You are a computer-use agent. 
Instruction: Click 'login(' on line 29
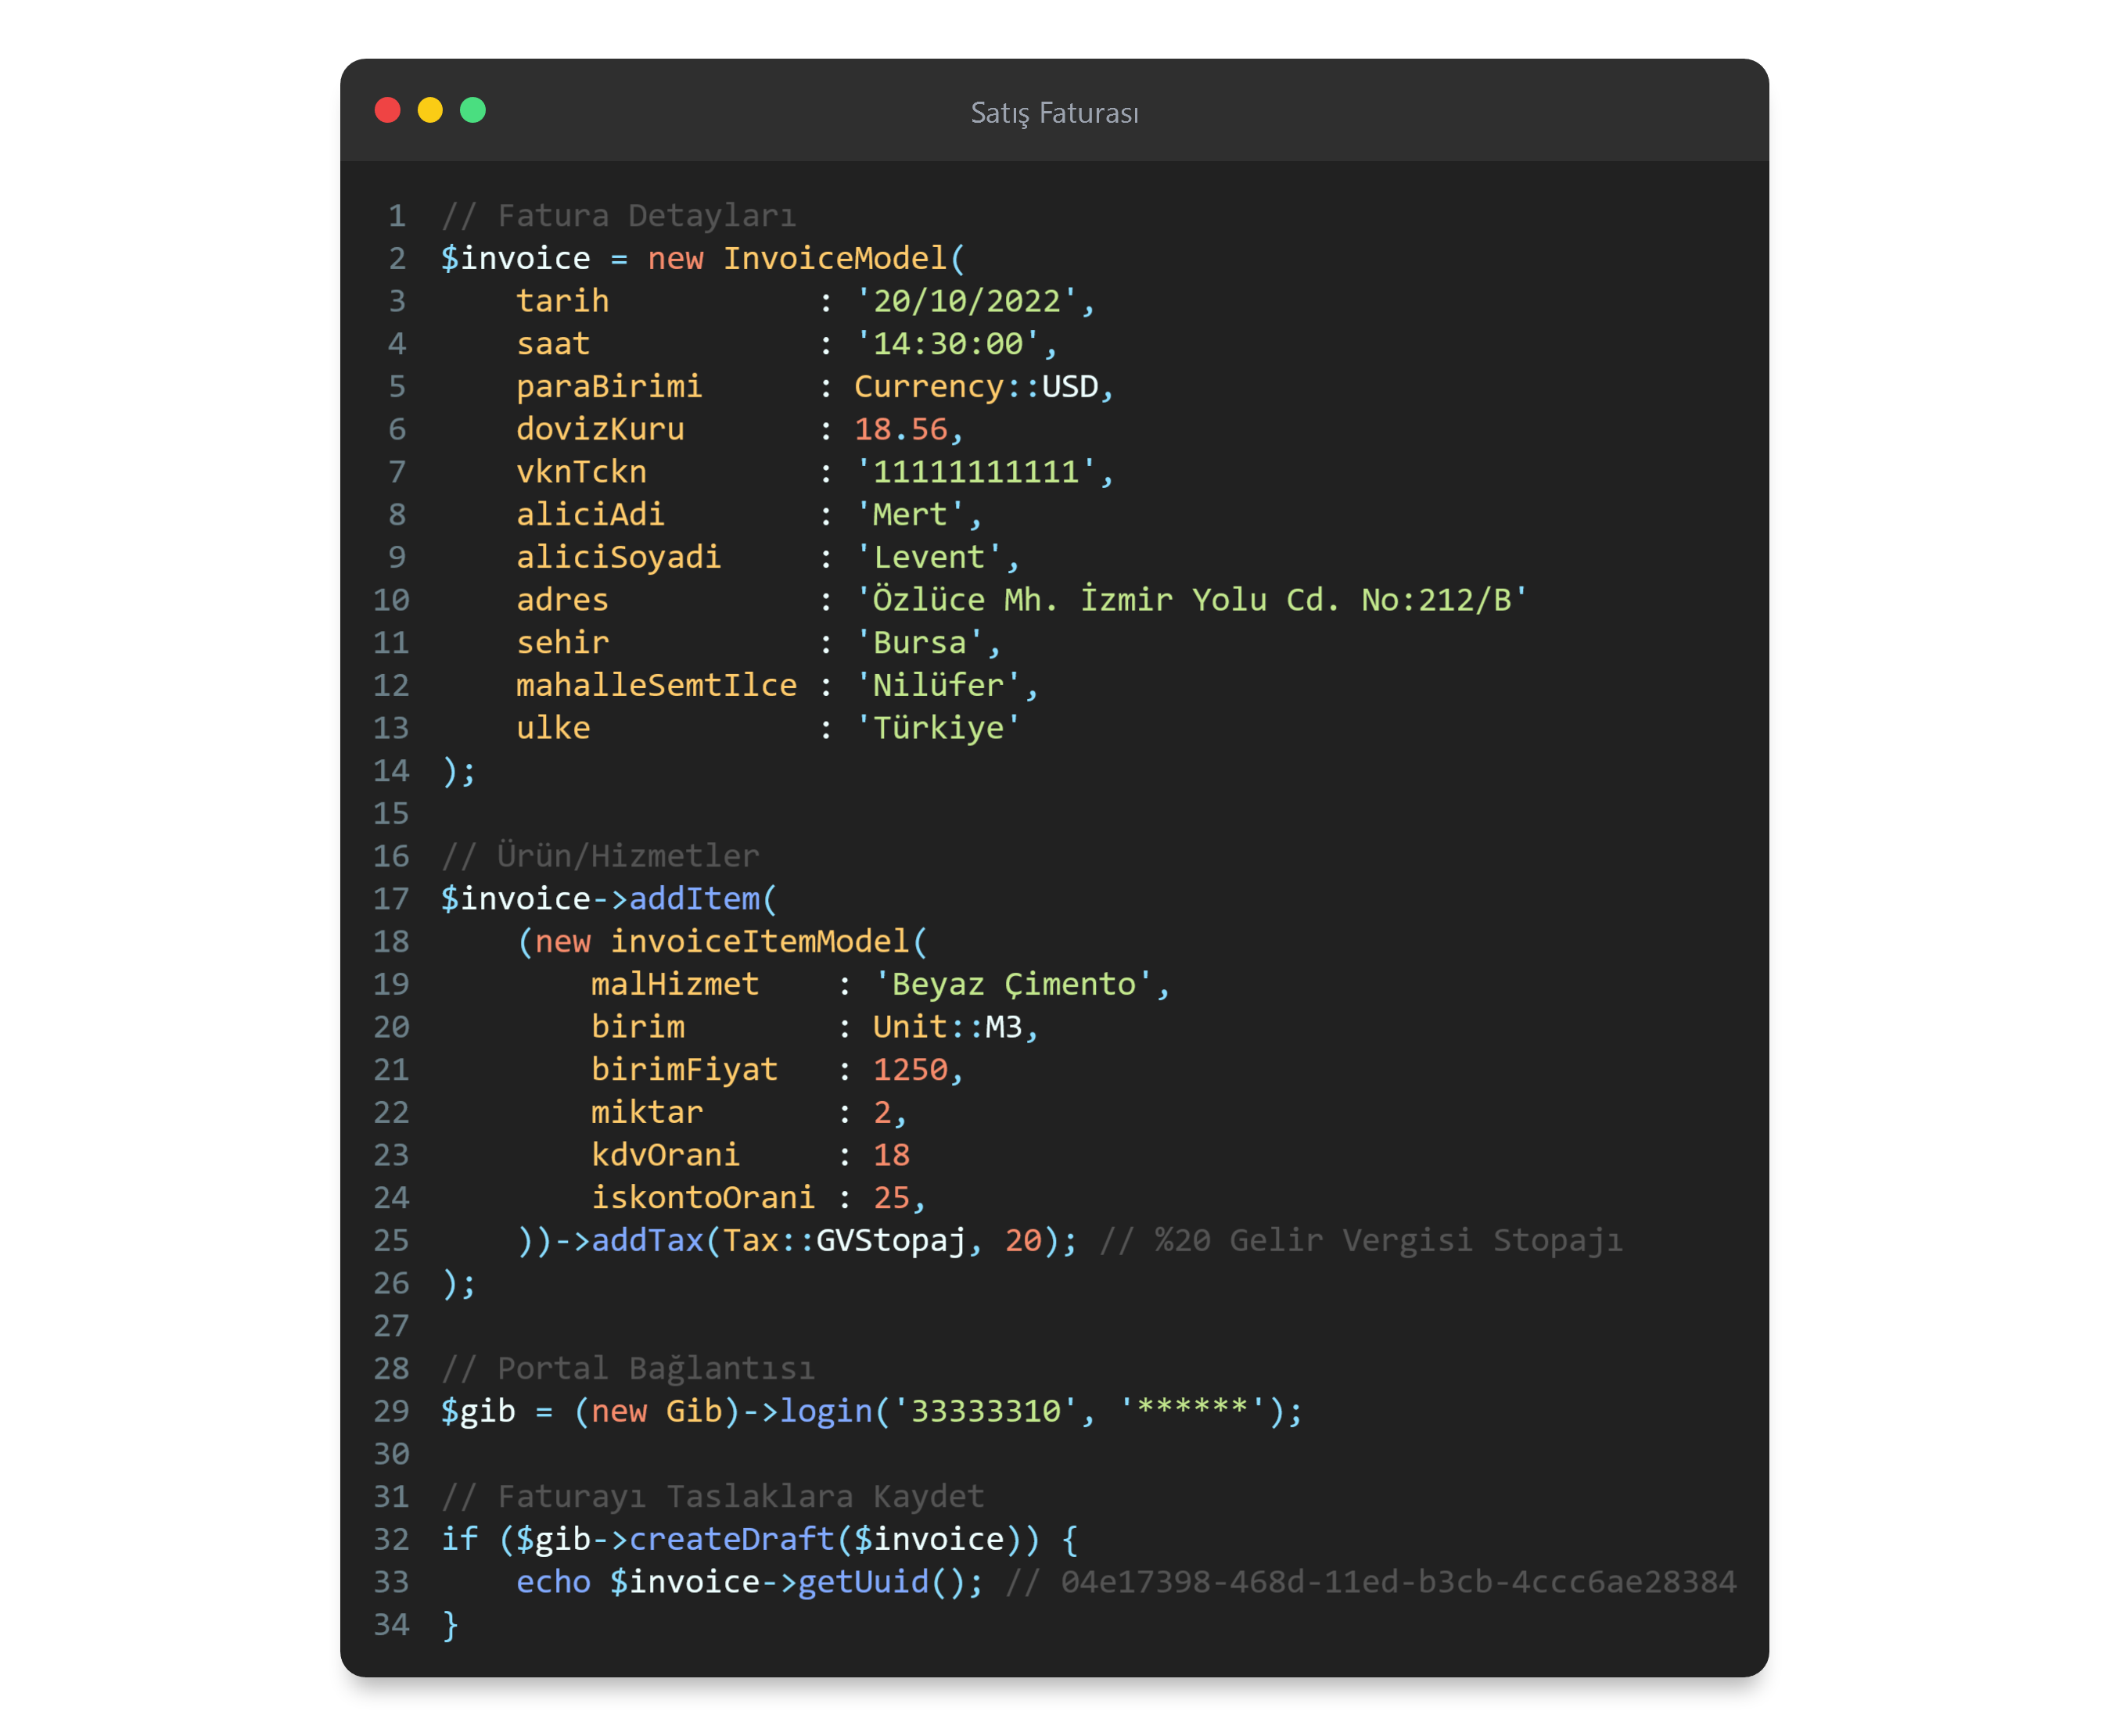coord(835,1412)
